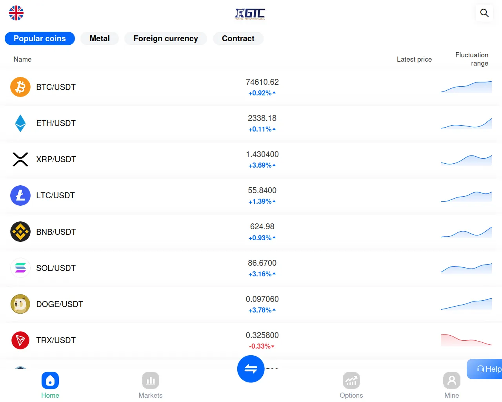
Task: Open the Help support button
Action: 484,369
